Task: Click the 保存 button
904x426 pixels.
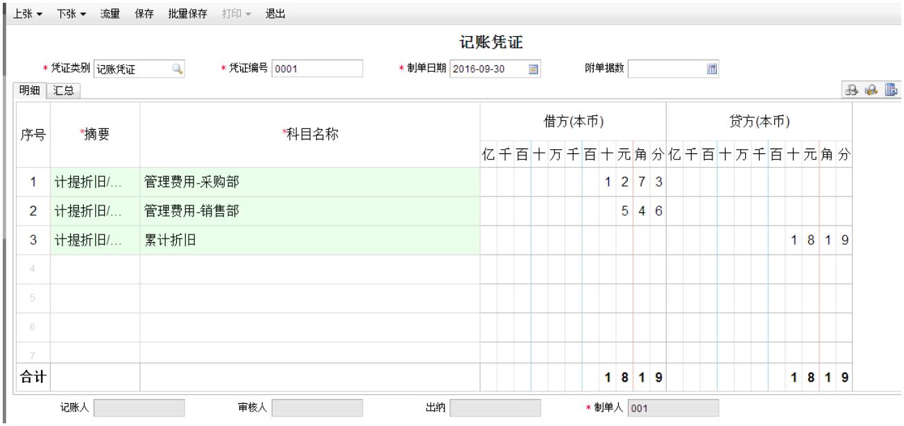Action: 144,14
